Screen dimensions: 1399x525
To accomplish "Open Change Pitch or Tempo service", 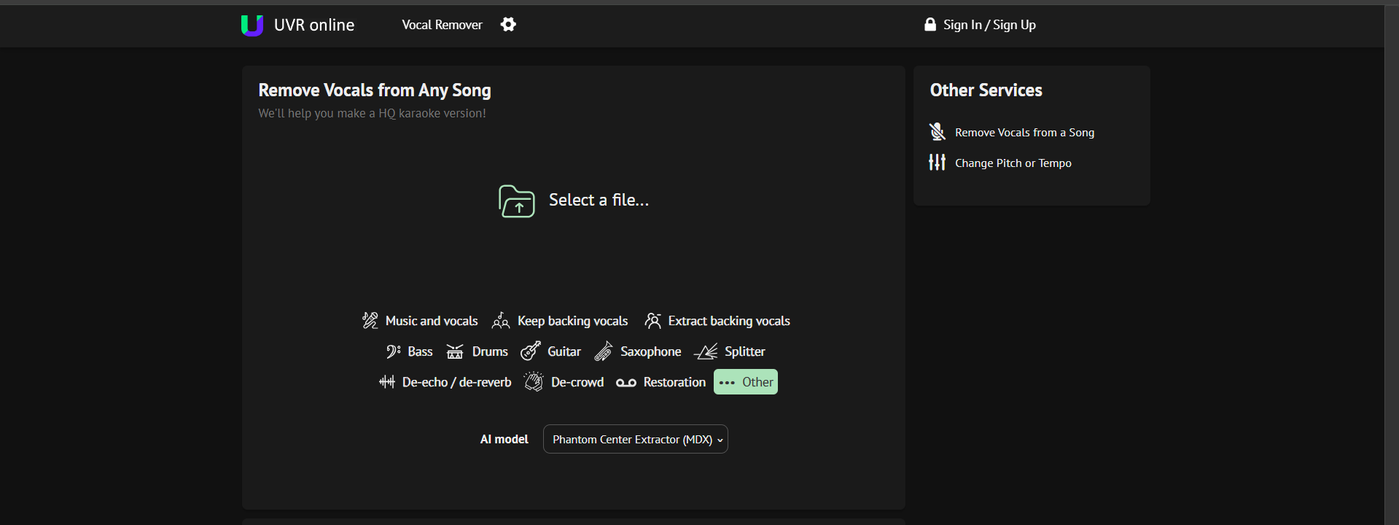I will [x=1013, y=163].
